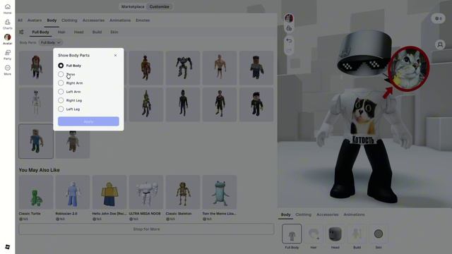Open Party in the sidebar
The width and height of the screenshot is (452, 254).
(x=8, y=55)
